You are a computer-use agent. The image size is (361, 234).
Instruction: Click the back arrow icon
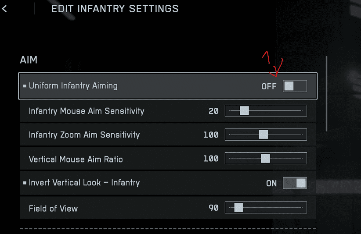[5, 8]
